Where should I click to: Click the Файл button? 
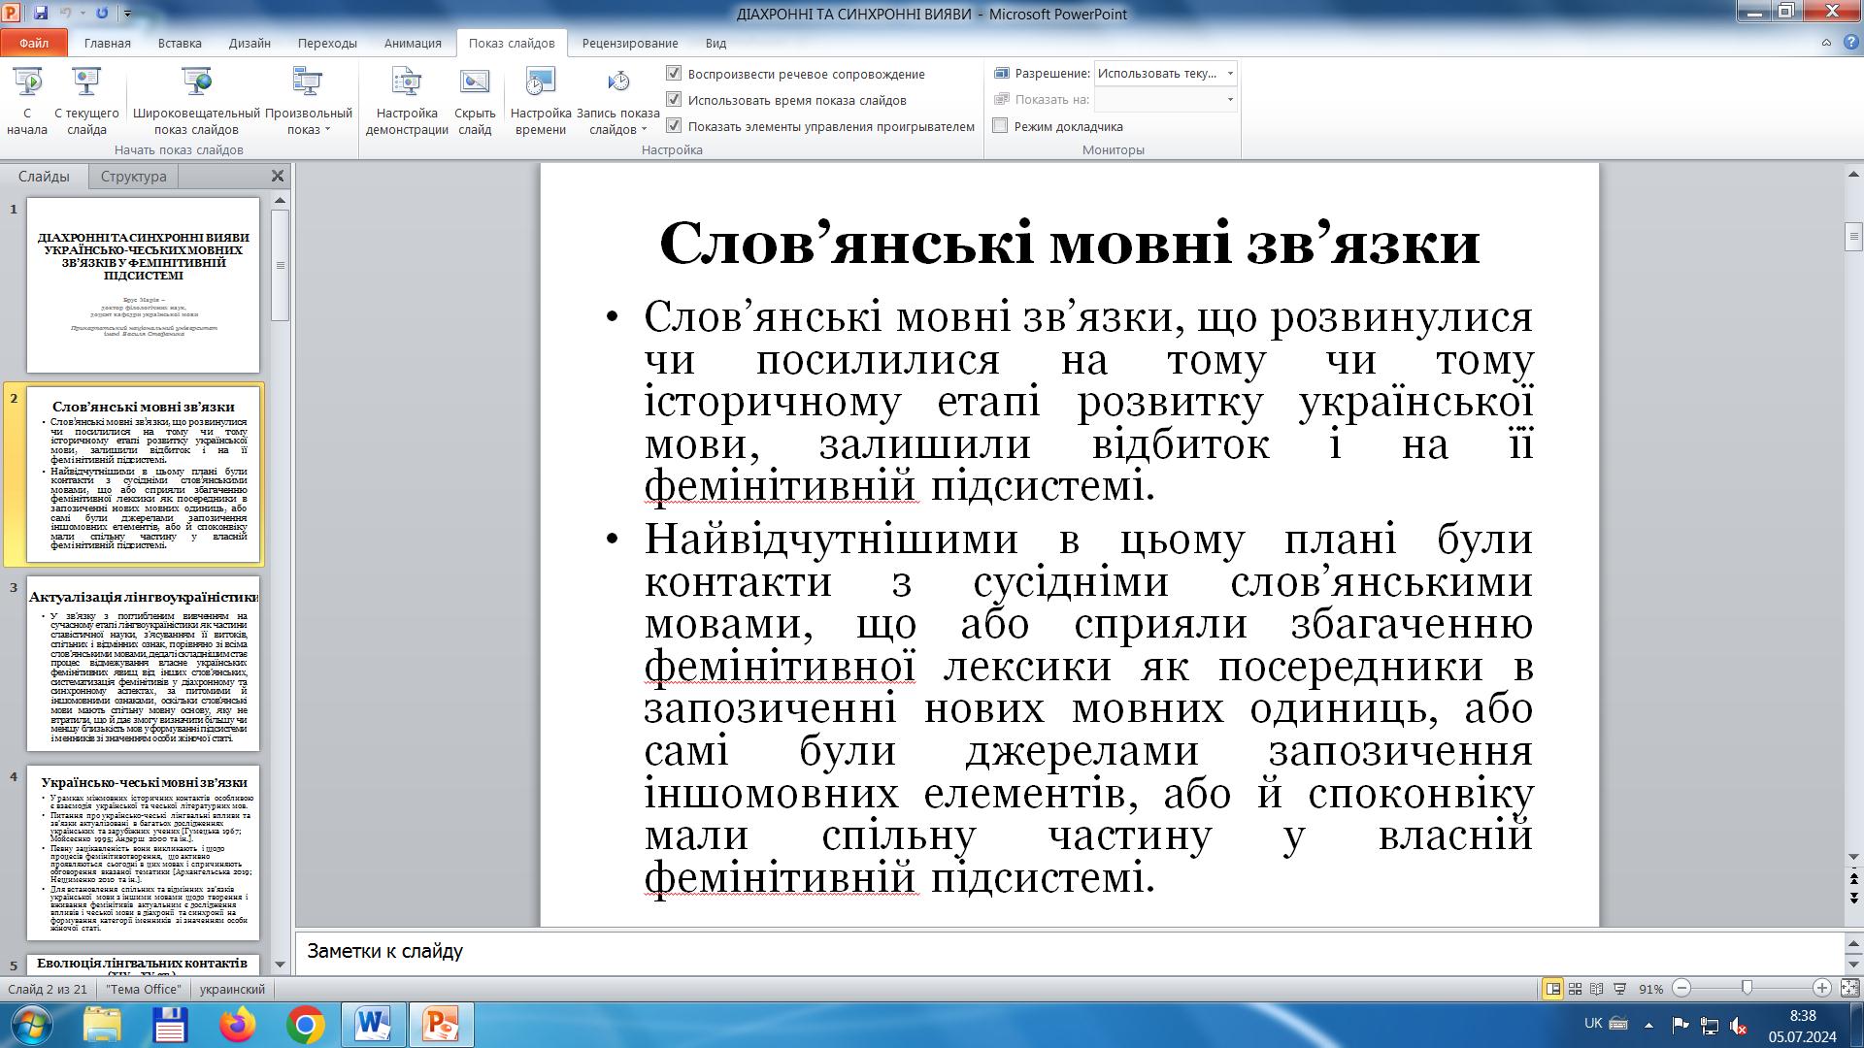pyautogui.click(x=33, y=43)
